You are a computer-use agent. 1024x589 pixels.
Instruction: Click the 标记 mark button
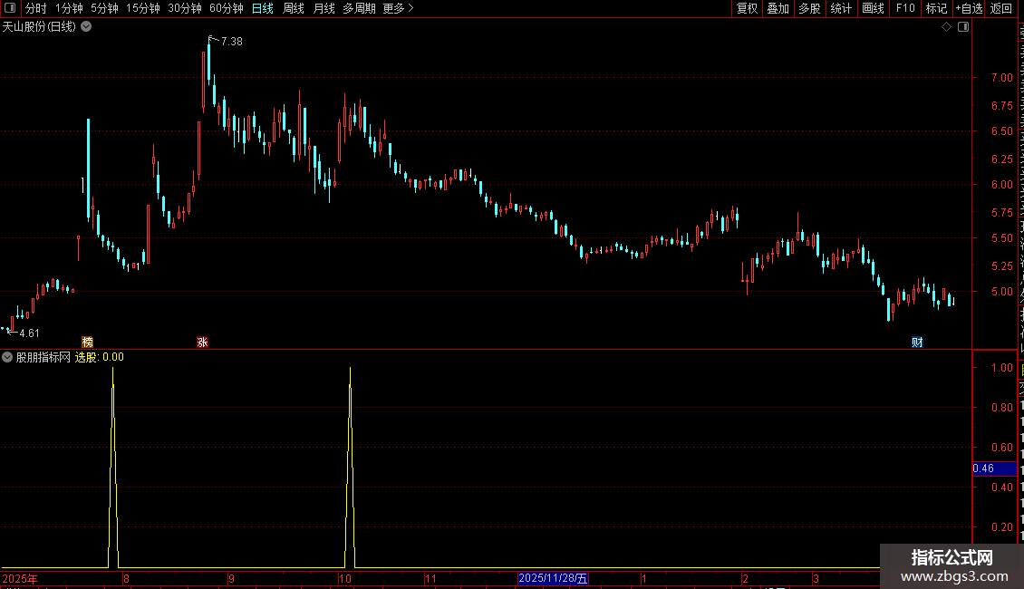[936, 8]
